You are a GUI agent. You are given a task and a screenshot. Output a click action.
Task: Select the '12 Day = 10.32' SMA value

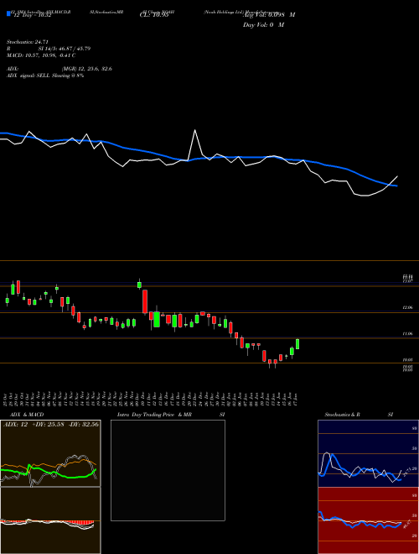click(x=33, y=15)
